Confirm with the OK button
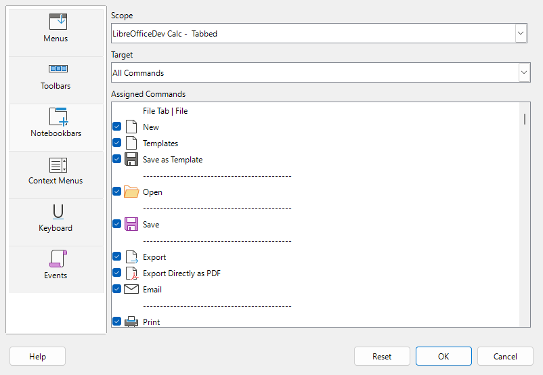This screenshot has width=543, height=375. point(443,356)
